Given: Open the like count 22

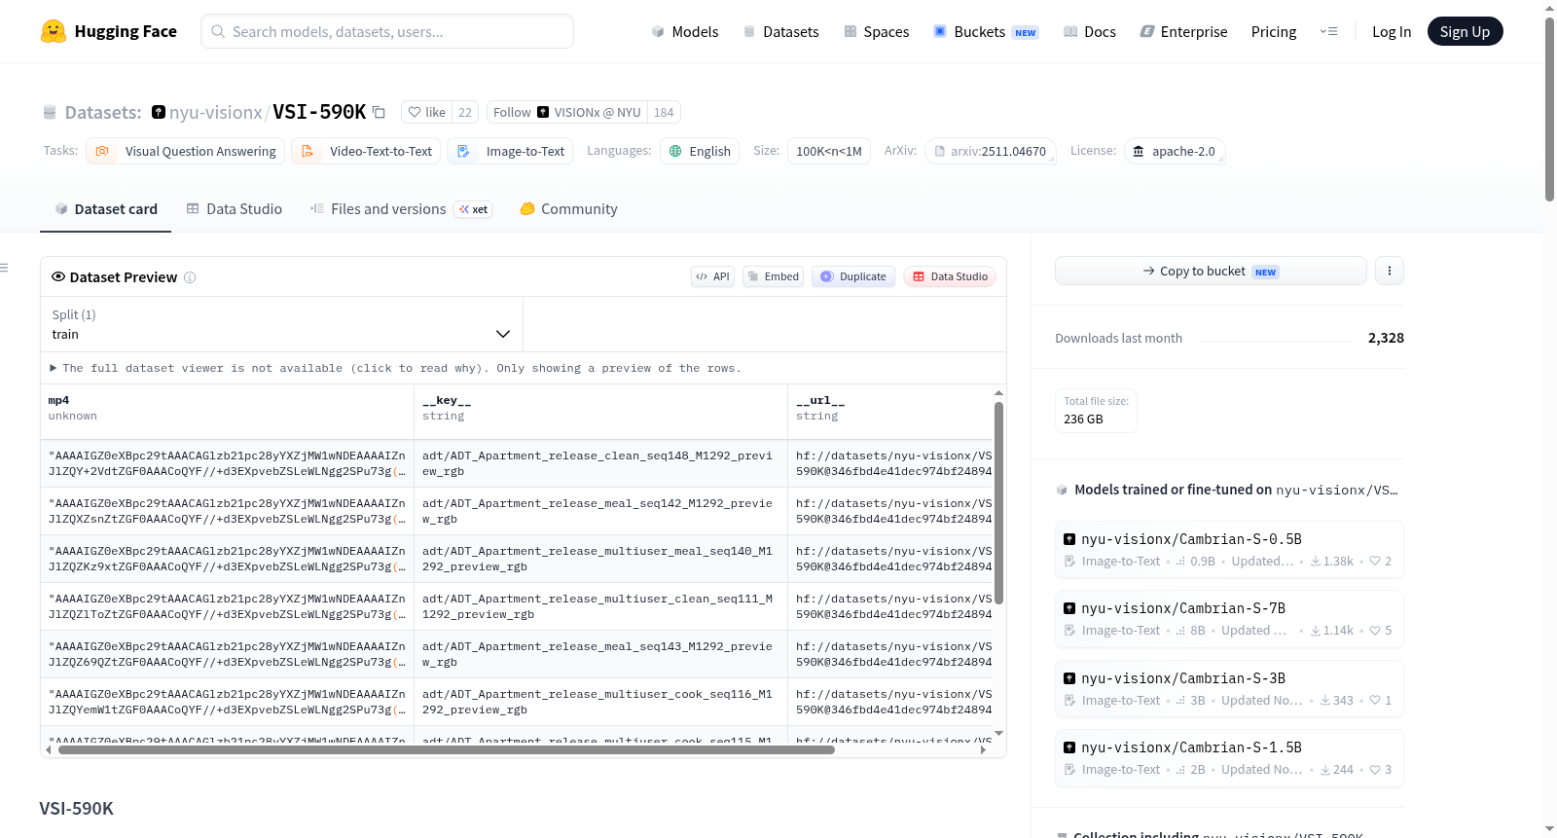Looking at the screenshot, I should coord(465,113).
